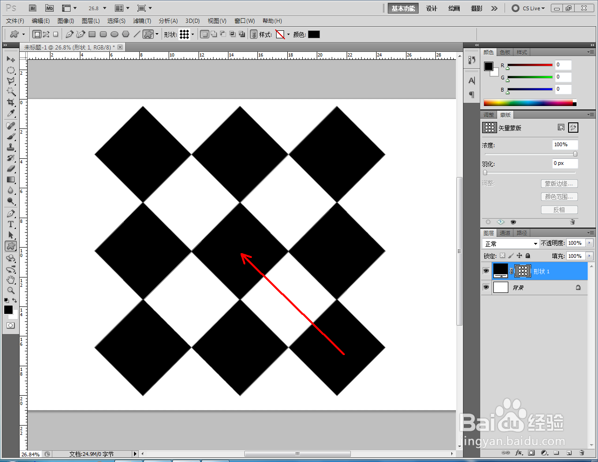Select the Quick Selection tool

[x=11, y=92]
